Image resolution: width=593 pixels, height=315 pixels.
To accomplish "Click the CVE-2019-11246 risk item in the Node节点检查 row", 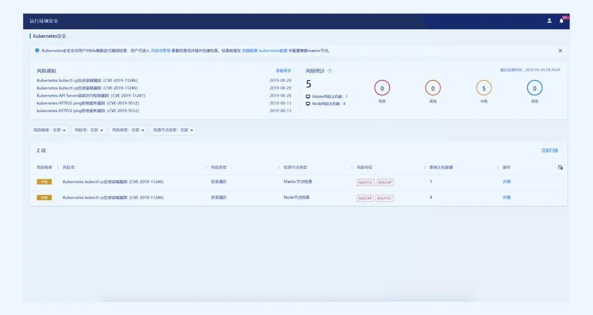I will tap(113, 198).
